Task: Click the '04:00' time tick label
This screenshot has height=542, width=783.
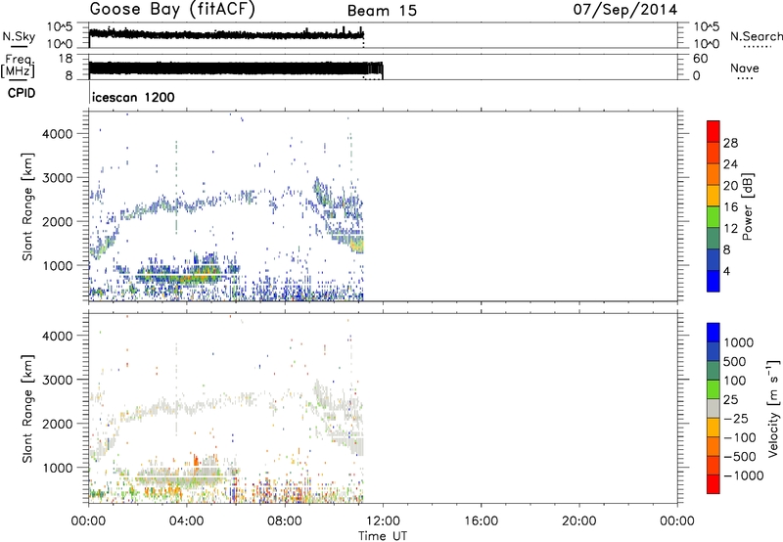Action: (x=187, y=521)
